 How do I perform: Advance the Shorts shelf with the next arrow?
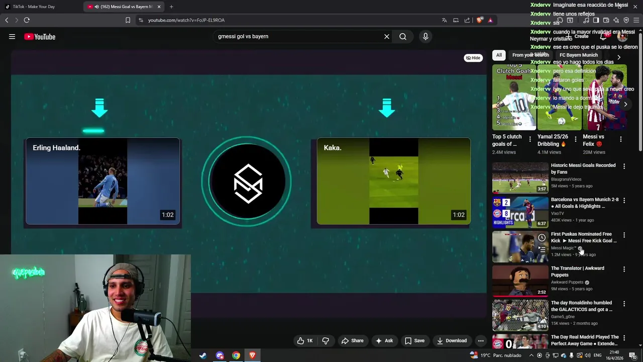(x=625, y=105)
